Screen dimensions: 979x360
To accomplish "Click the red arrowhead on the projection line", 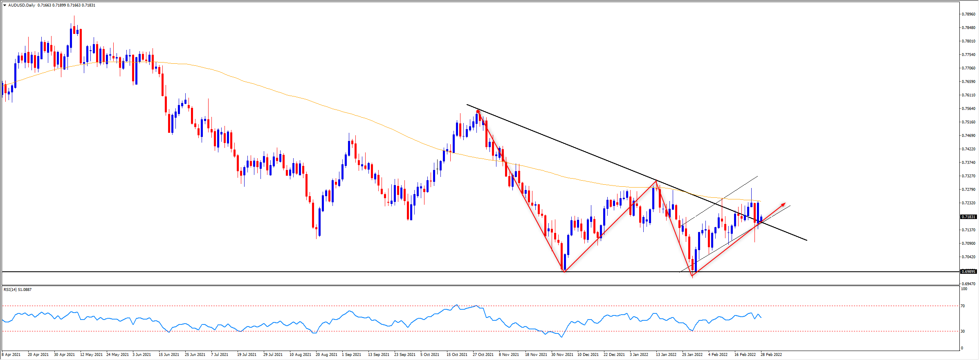I will pos(783,204).
